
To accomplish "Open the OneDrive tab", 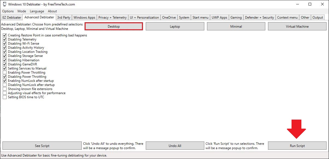I will tap(169, 17).
